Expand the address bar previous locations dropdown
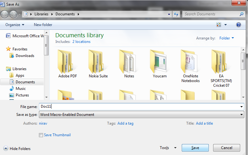Screen dimensions: 248x155 169,14
